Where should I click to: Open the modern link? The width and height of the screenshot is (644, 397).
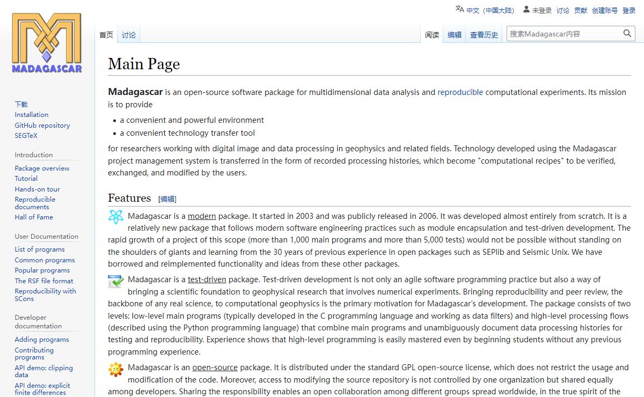[202, 216]
